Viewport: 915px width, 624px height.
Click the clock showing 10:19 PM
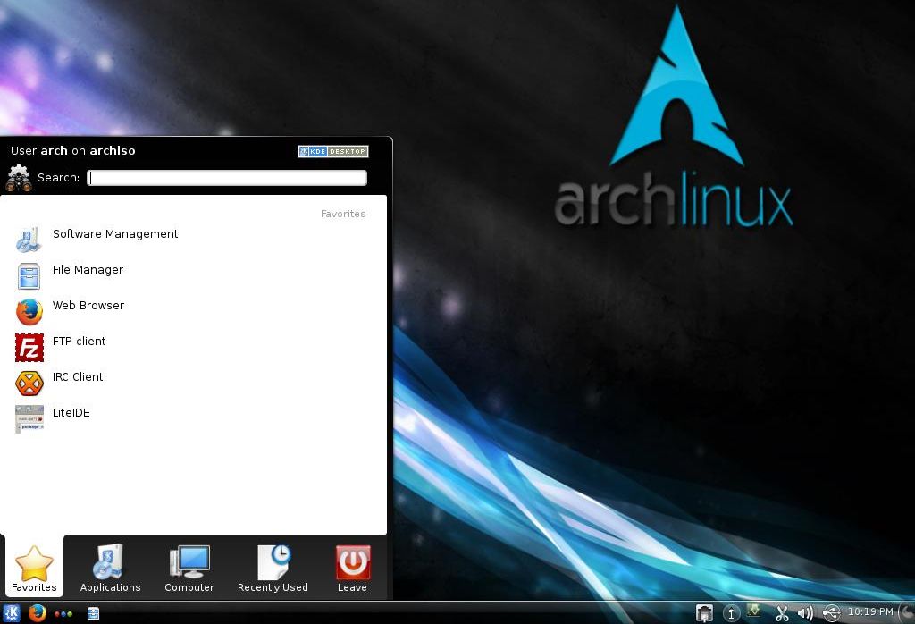click(869, 612)
